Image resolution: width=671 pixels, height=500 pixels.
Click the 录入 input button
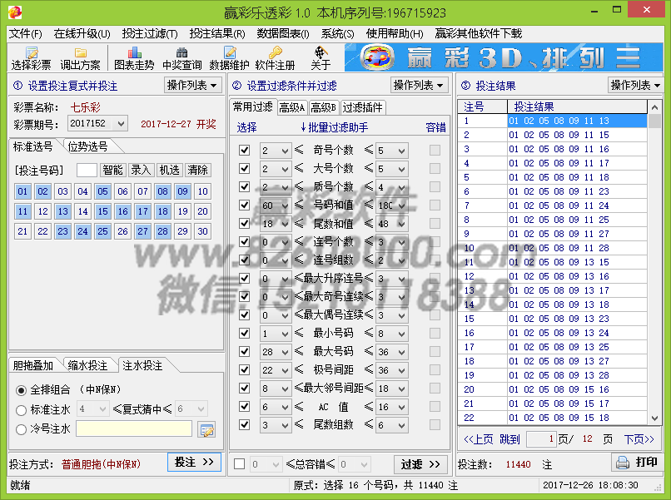(142, 171)
